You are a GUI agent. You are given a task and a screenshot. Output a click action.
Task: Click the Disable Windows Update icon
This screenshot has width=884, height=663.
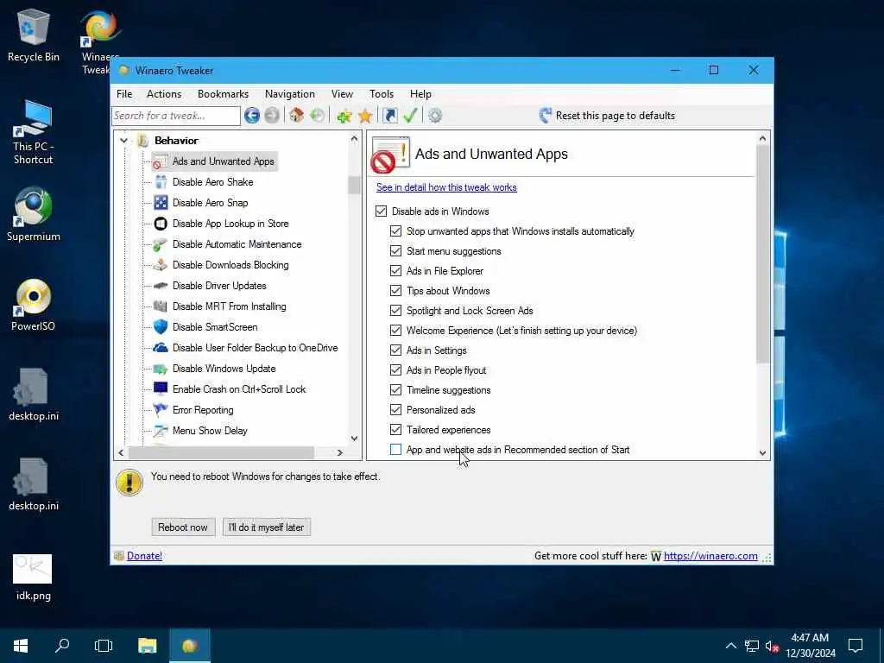point(161,369)
